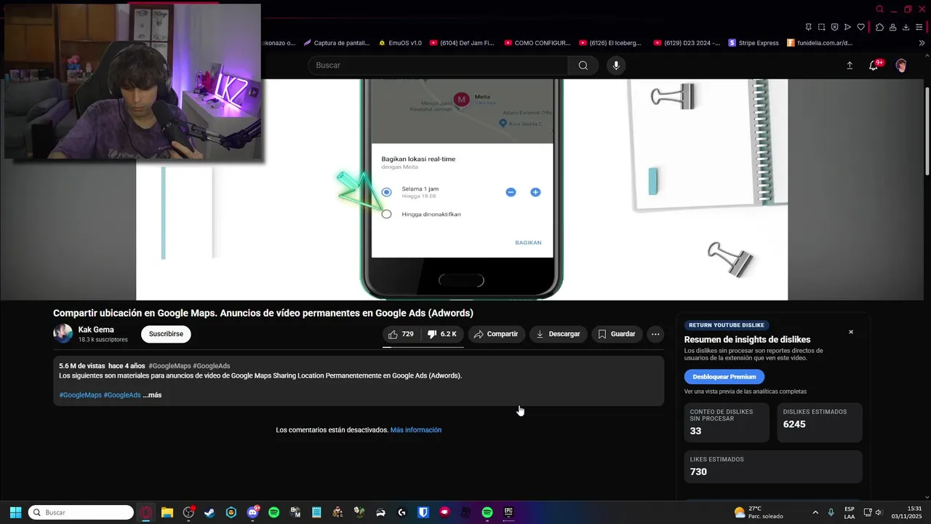Open Spotify icon next to Discord
This screenshot has width=931, height=524.
pyautogui.click(x=273, y=512)
